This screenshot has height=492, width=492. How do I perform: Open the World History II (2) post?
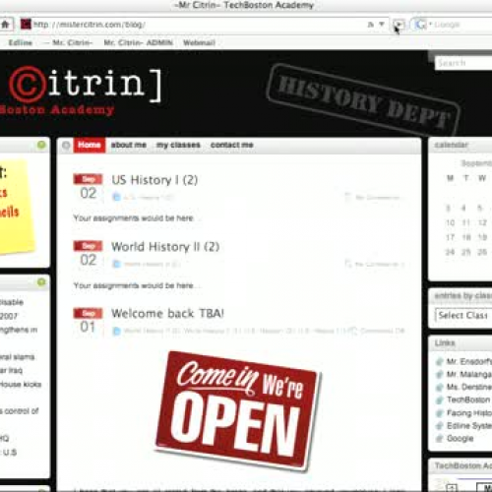click(165, 247)
